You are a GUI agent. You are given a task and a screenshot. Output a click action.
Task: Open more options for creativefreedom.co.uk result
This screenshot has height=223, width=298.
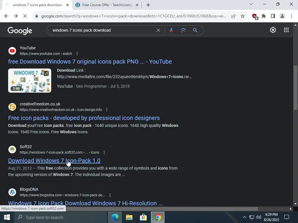click(x=107, y=109)
